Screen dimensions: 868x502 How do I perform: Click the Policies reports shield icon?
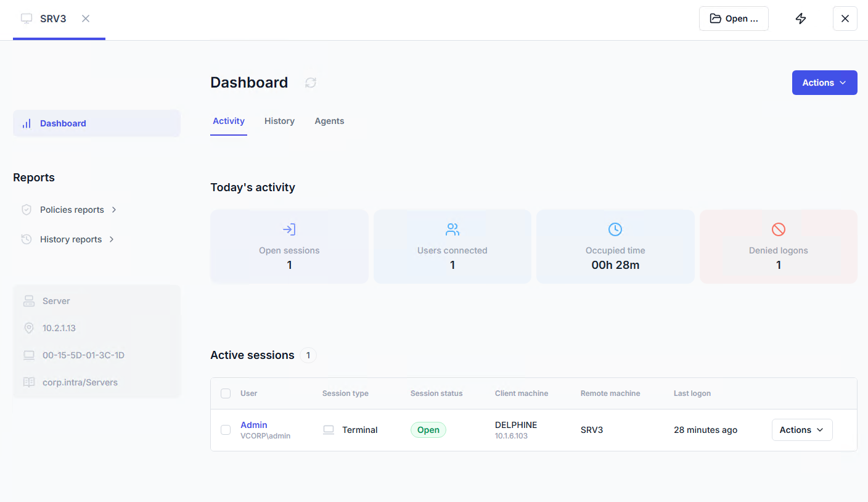pyautogui.click(x=27, y=210)
